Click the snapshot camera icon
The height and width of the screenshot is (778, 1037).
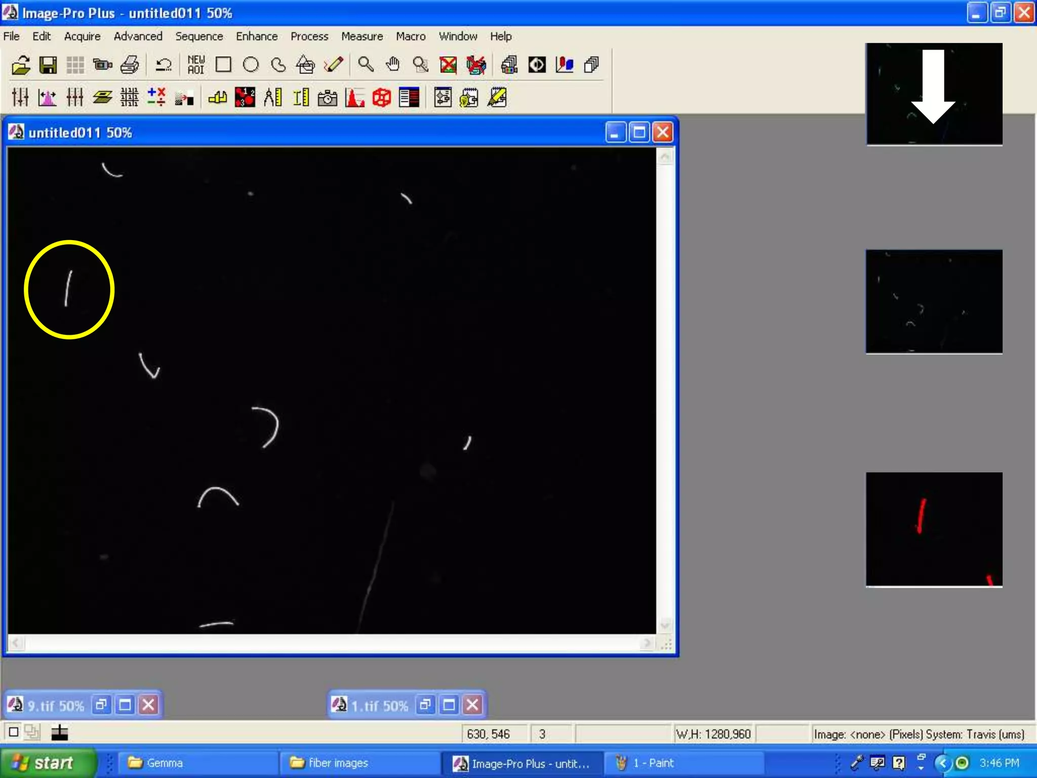tap(327, 97)
